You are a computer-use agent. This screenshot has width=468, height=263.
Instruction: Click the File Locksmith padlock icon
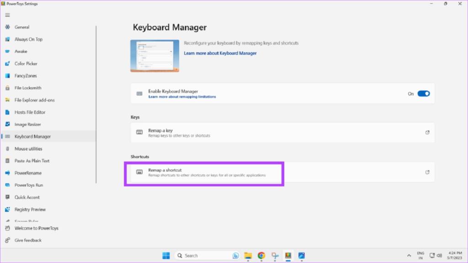(7, 88)
